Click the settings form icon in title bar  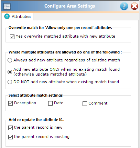(x=7, y=6)
